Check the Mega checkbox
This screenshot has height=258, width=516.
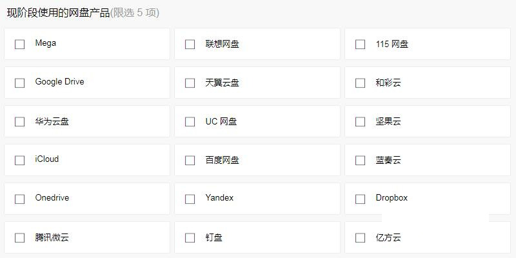coord(20,44)
